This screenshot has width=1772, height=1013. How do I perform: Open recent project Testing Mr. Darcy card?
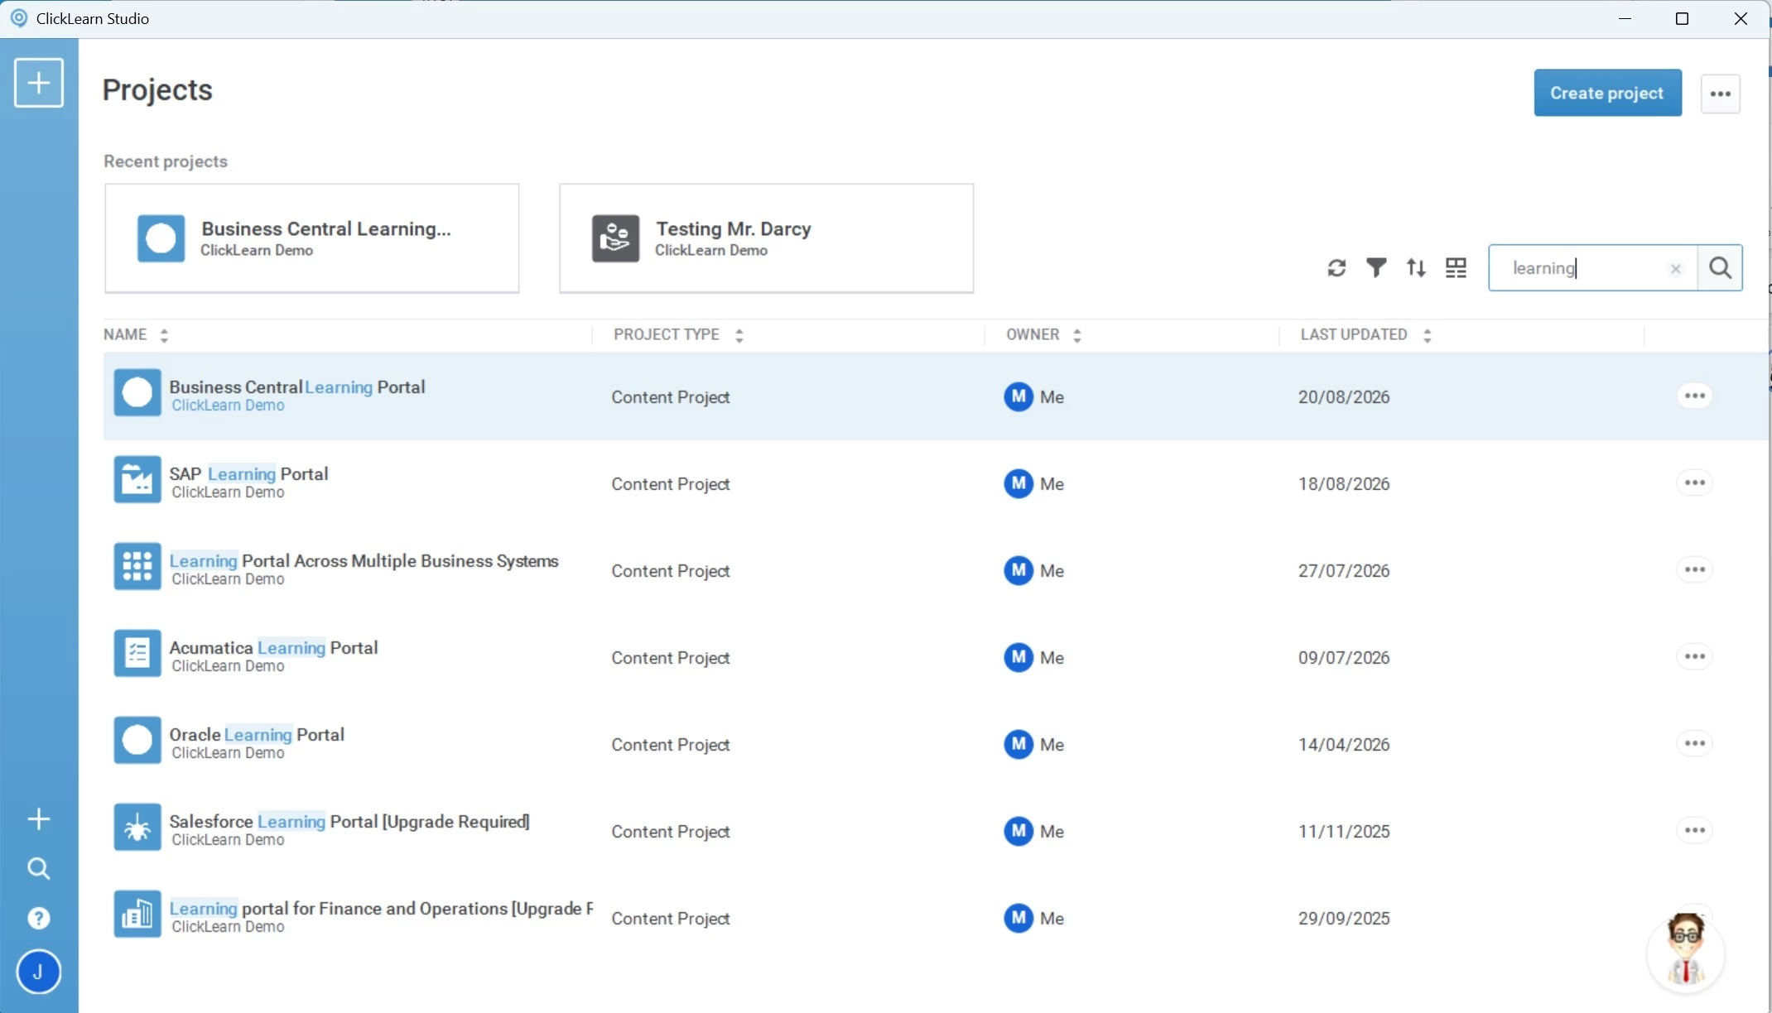pyautogui.click(x=766, y=238)
